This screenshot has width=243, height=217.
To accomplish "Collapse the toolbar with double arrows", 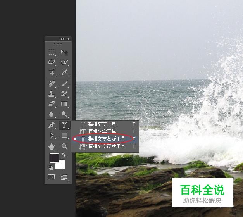I will pos(62,39).
